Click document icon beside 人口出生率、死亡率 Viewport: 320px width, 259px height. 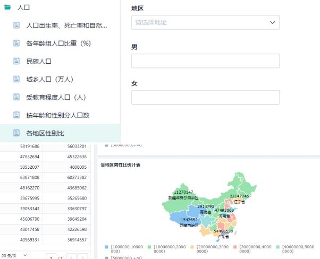click(x=16, y=25)
